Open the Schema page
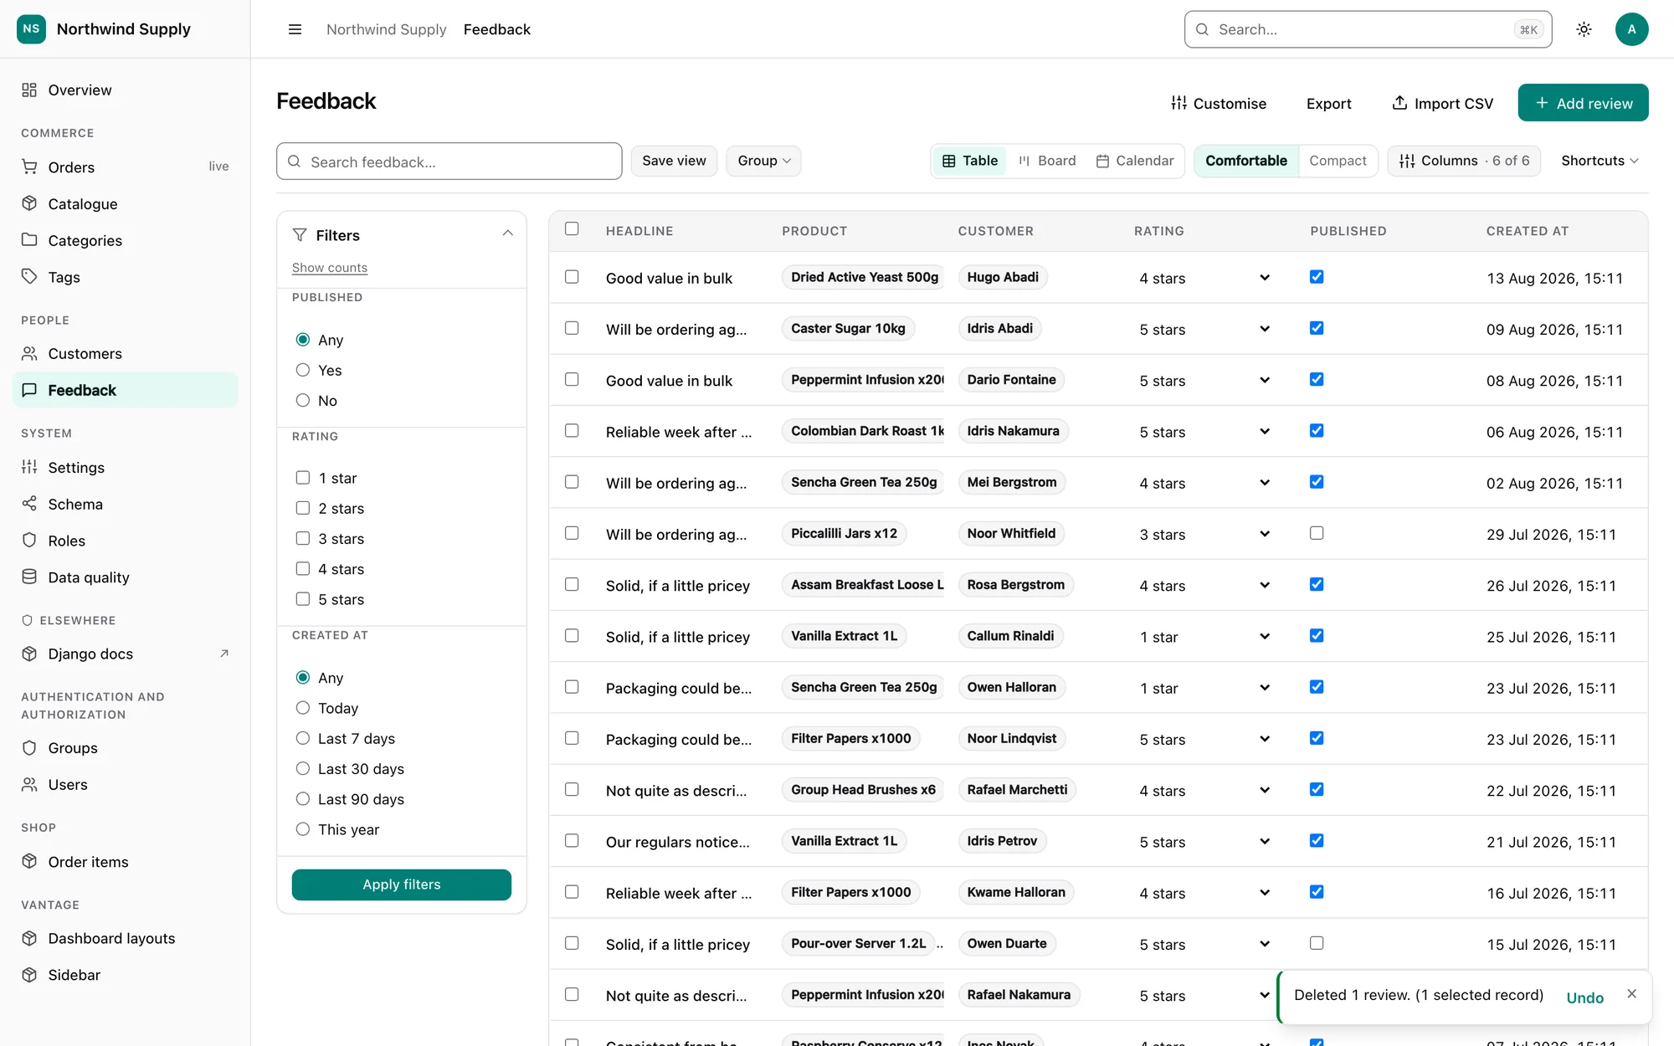This screenshot has height=1046, width=1674. [x=125, y=505]
